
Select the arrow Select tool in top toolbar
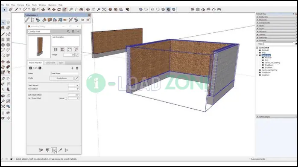4,9
